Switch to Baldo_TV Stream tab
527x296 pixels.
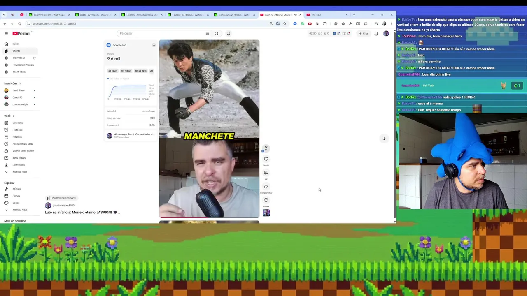tap(95, 15)
